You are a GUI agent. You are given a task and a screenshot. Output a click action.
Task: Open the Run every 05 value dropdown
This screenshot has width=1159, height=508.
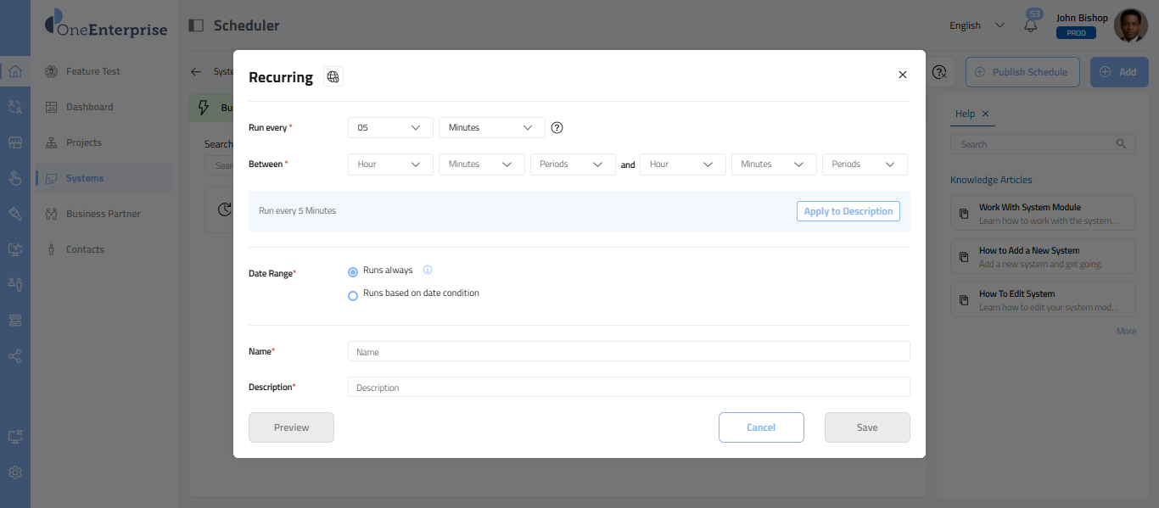[x=390, y=128]
